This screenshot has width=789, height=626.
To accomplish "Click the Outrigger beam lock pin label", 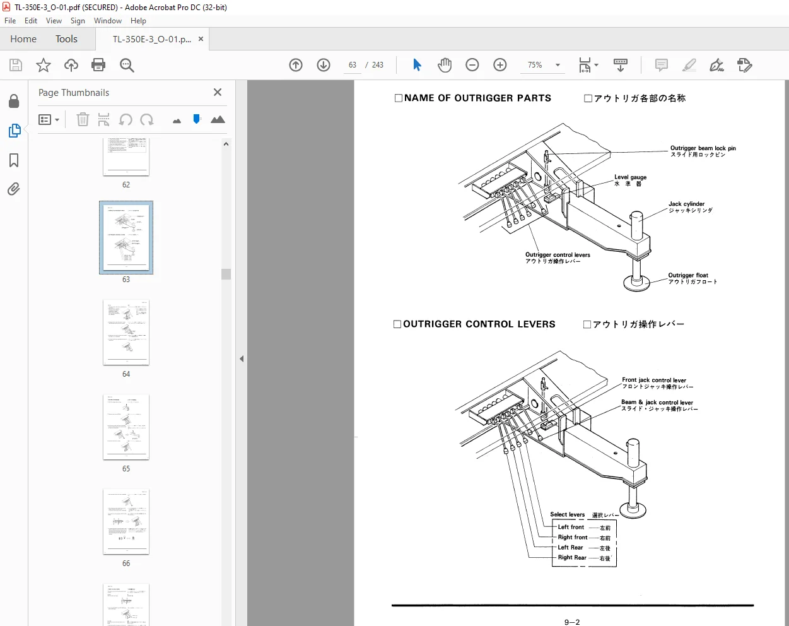I will [703, 148].
